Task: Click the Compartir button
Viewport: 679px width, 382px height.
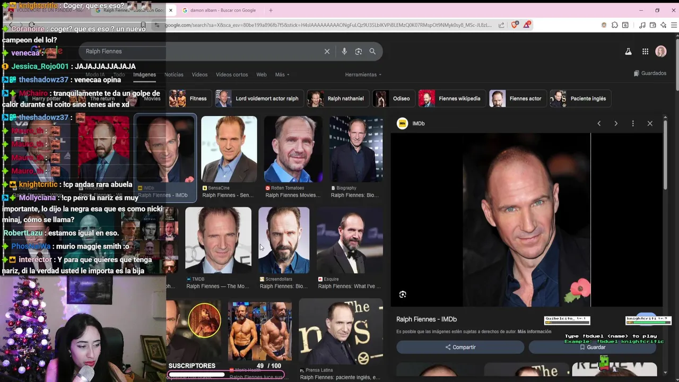Action: click(x=460, y=348)
